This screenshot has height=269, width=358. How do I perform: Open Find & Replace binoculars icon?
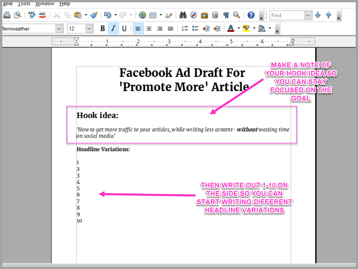(x=183, y=15)
